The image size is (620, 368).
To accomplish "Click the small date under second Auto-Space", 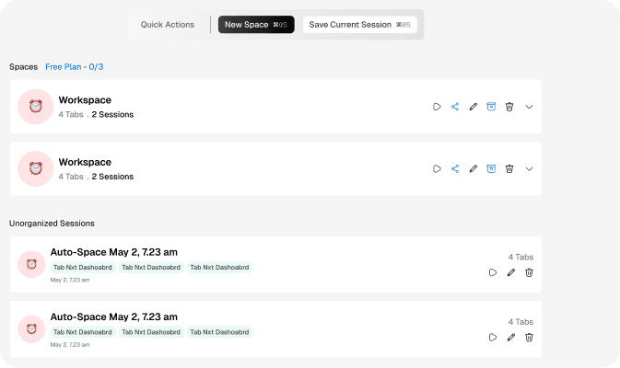I will 70,345.
